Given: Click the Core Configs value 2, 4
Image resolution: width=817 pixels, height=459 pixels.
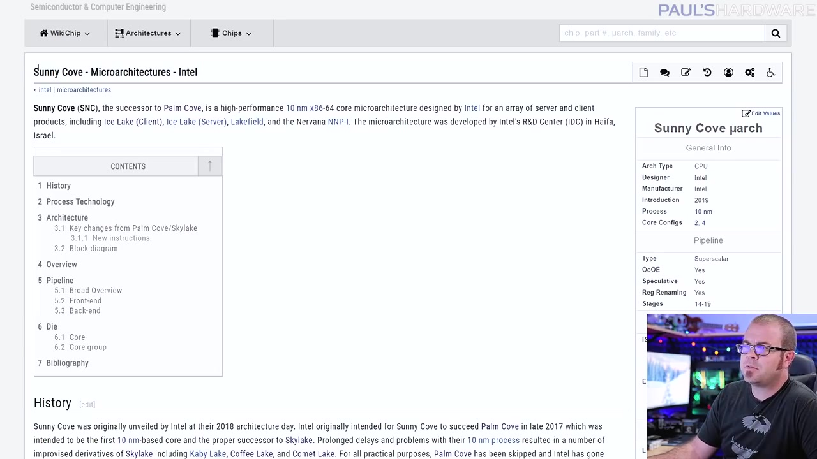Looking at the screenshot, I should (x=700, y=223).
